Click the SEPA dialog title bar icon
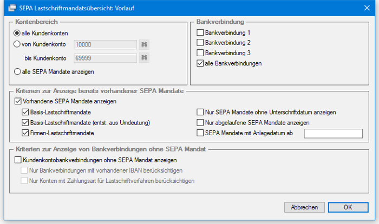The image size is (379, 224). pos(12,8)
